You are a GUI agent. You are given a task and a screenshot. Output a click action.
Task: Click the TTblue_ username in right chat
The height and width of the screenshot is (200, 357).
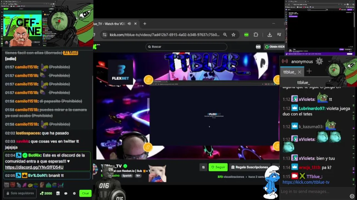(x=314, y=177)
